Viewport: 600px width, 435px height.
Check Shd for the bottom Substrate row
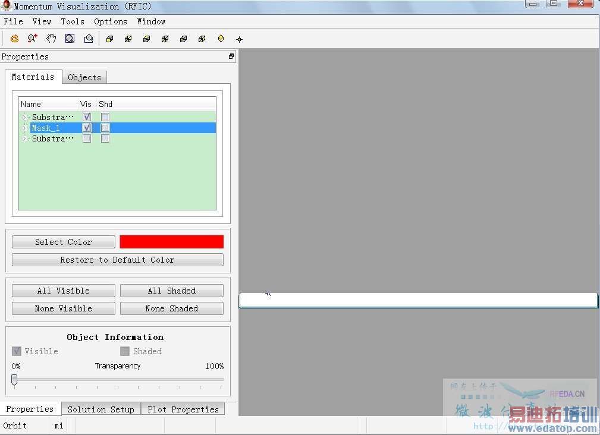point(105,138)
